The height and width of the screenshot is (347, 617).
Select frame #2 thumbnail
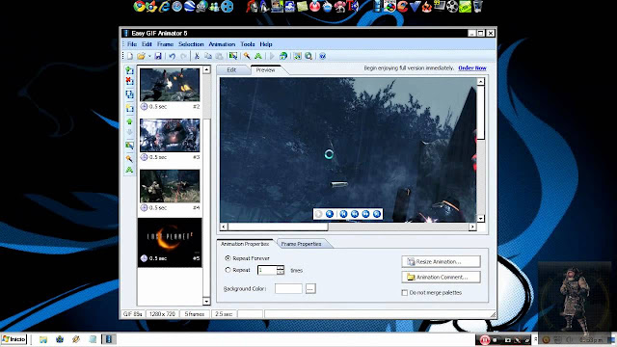coord(170,85)
